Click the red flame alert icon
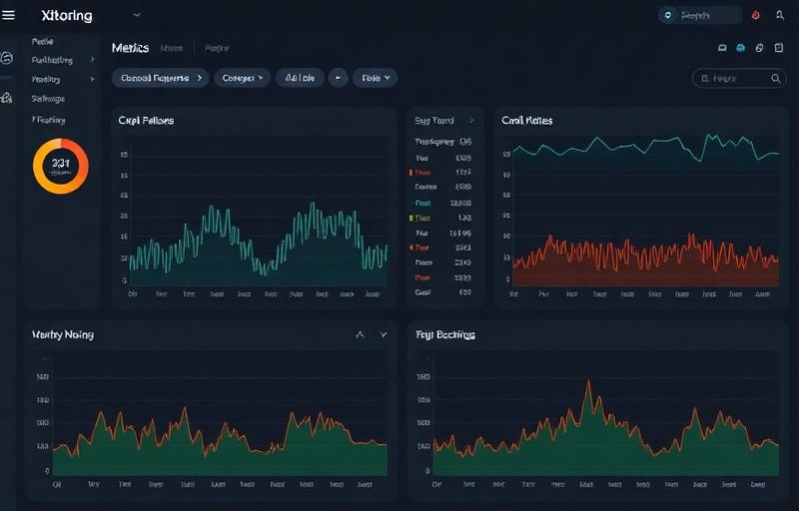This screenshot has height=511, width=799. 755,16
